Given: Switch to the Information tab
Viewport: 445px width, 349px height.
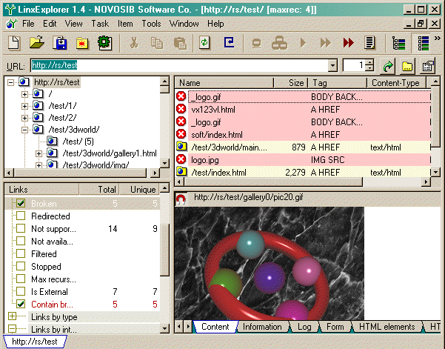Looking at the screenshot, I should click(x=262, y=327).
